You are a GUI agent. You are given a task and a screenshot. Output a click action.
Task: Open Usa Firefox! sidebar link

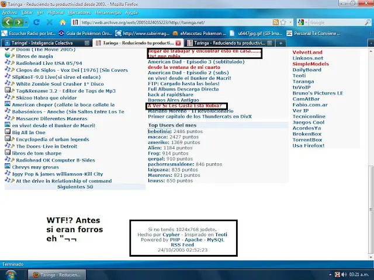point(309,145)
